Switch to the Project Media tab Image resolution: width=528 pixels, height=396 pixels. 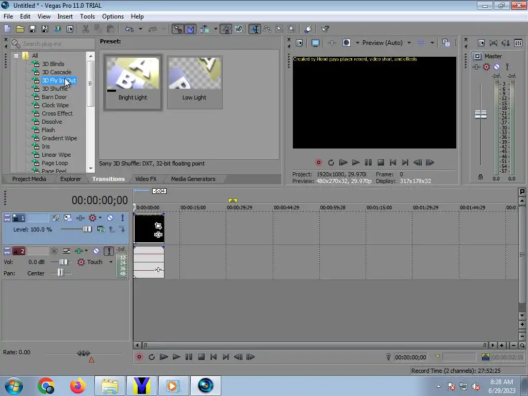point(29,179)
